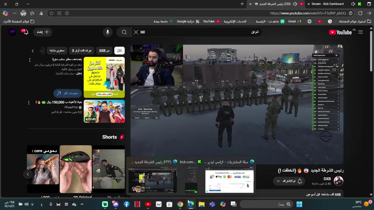374x210 pixels.
Task: Open the FFearFFul 150,000 ريال video thumbnail
Action: point(104,111)
